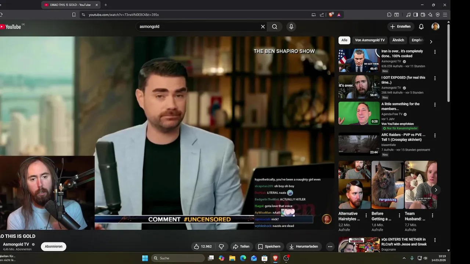
Task: Open OBS Studio from the taskbar
Action: tap(286, 258)
